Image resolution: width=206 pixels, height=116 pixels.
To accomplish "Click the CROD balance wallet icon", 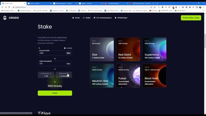I will (65, 48).
